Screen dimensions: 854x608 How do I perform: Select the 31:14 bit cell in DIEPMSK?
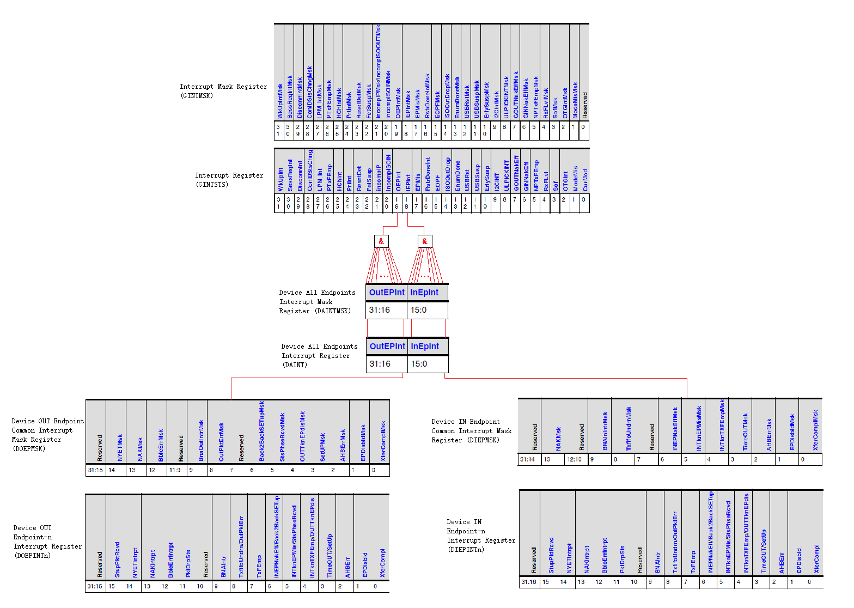pyautogui.click(x=527, y=459)
